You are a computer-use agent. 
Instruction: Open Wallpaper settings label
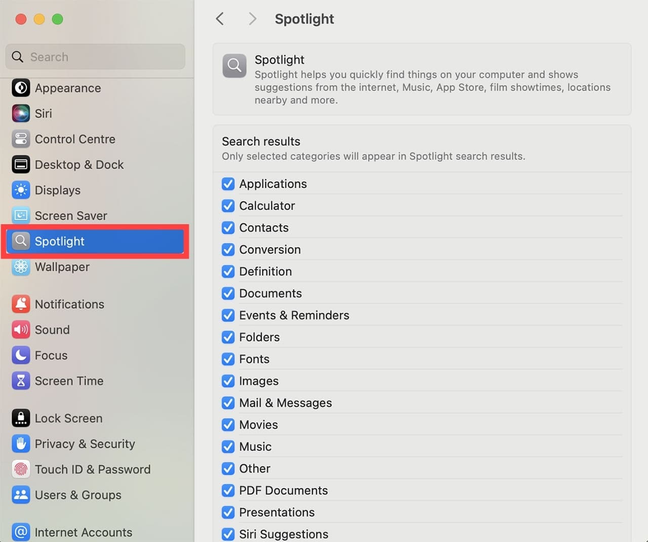[x=62, y=267]
